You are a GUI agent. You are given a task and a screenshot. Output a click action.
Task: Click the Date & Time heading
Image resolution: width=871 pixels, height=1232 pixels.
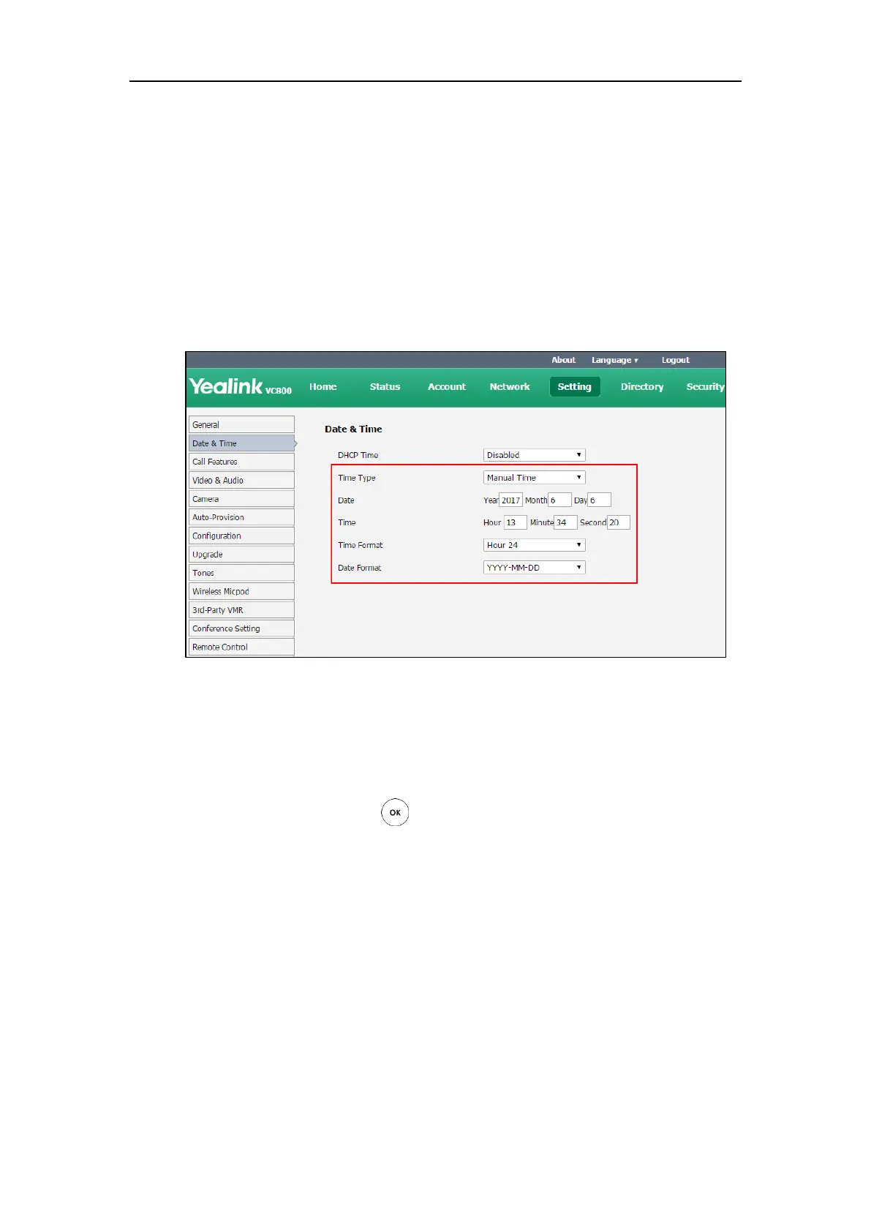[353, 429]
